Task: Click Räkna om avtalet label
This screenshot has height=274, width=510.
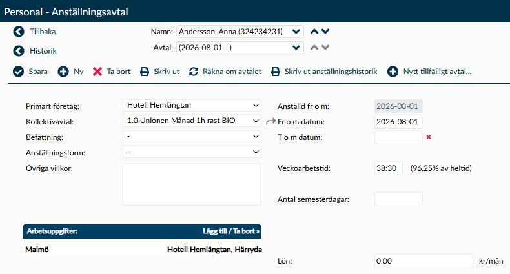Action: [x=232, y=72]
